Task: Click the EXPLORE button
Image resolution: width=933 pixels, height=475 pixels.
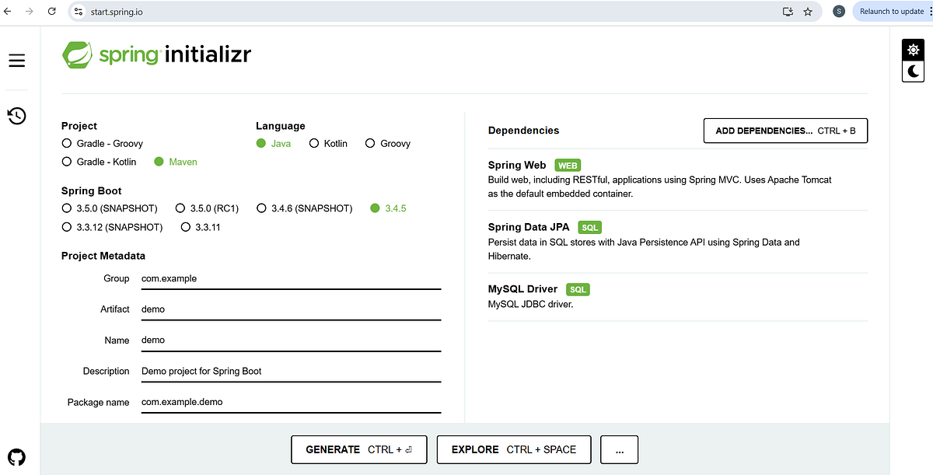Action: (x=514, y=449)
